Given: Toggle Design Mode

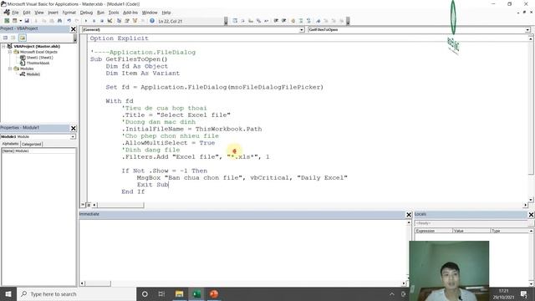Looking at the screenshot, I should coord(110,21).
